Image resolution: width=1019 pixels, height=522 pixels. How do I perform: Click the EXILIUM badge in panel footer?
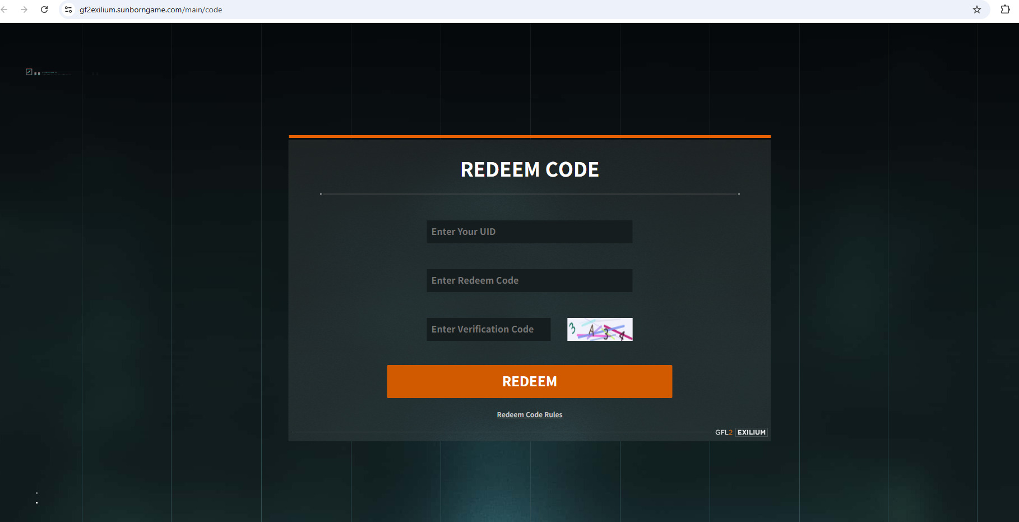tap(751, 432)
